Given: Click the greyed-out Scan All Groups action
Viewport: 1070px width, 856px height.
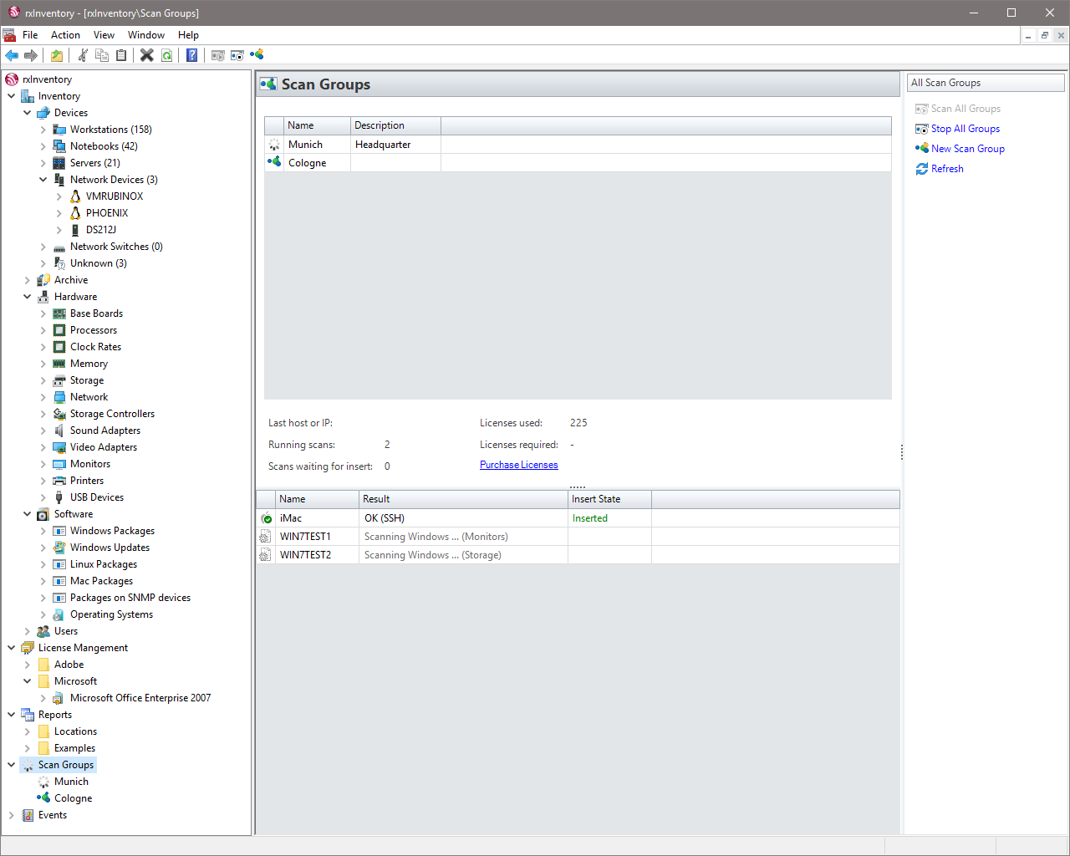Looking at the screenshot, I should [966, 109].
